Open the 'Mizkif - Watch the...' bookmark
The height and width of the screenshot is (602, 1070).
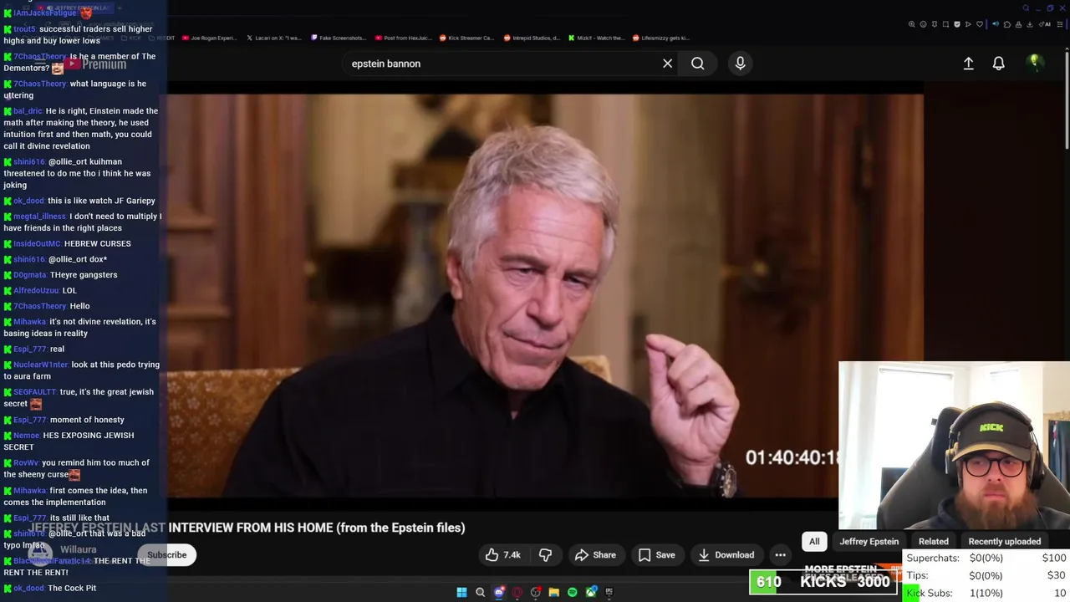[596, 38]
